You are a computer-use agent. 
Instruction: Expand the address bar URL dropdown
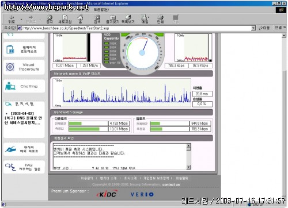pyautogui.click(x=253, y=28)
